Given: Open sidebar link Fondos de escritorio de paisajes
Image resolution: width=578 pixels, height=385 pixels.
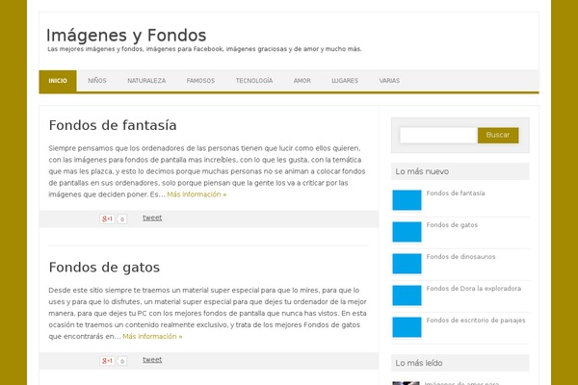Looking at the screenshot, I should tap(476, 321).
